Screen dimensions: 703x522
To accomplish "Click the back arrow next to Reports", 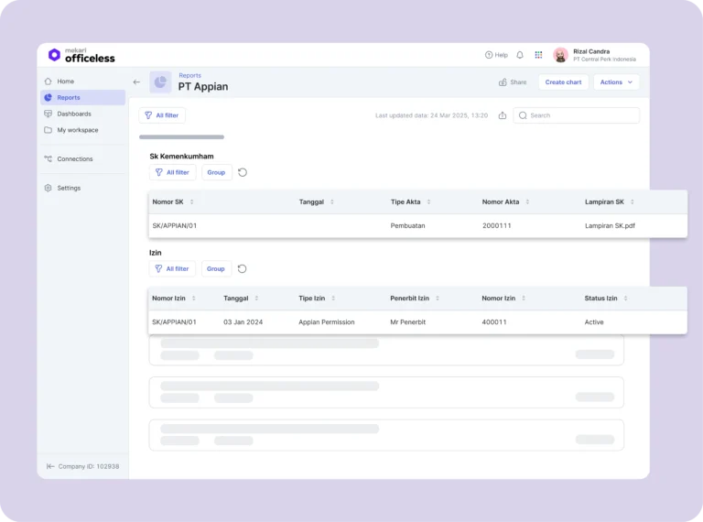I will coord(136,82).
